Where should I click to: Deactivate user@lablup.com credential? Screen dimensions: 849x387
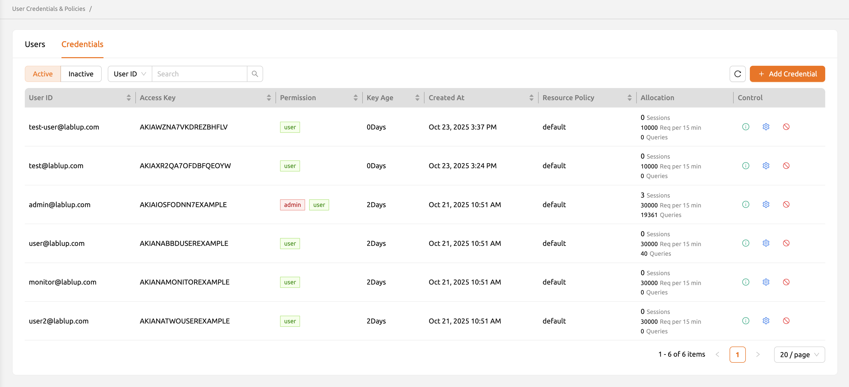tap(786, 243)
